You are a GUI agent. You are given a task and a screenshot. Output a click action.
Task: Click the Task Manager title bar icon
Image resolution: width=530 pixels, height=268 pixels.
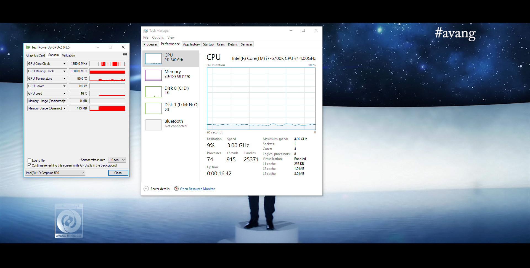146,31
